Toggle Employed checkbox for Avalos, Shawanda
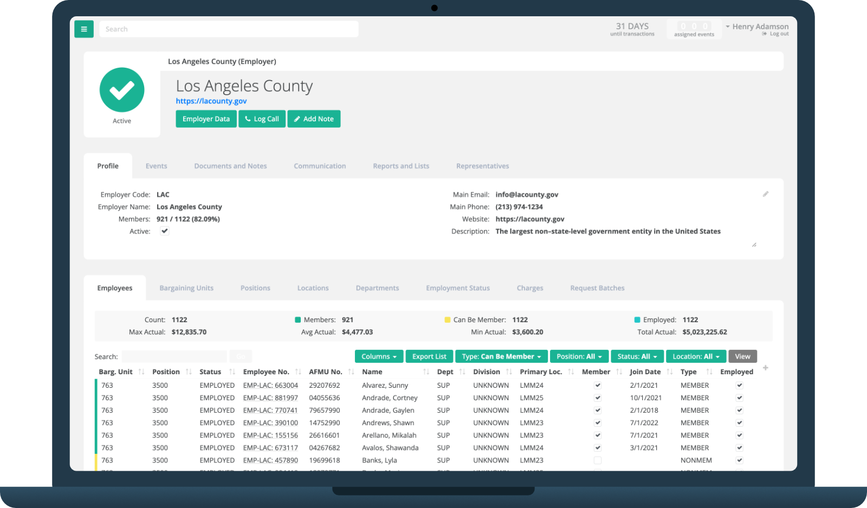This screenshot has width=867, height=508. pos(740,448)
